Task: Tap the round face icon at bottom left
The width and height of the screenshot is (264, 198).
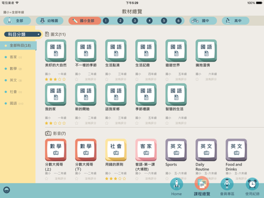Action: tap(7, 190)
